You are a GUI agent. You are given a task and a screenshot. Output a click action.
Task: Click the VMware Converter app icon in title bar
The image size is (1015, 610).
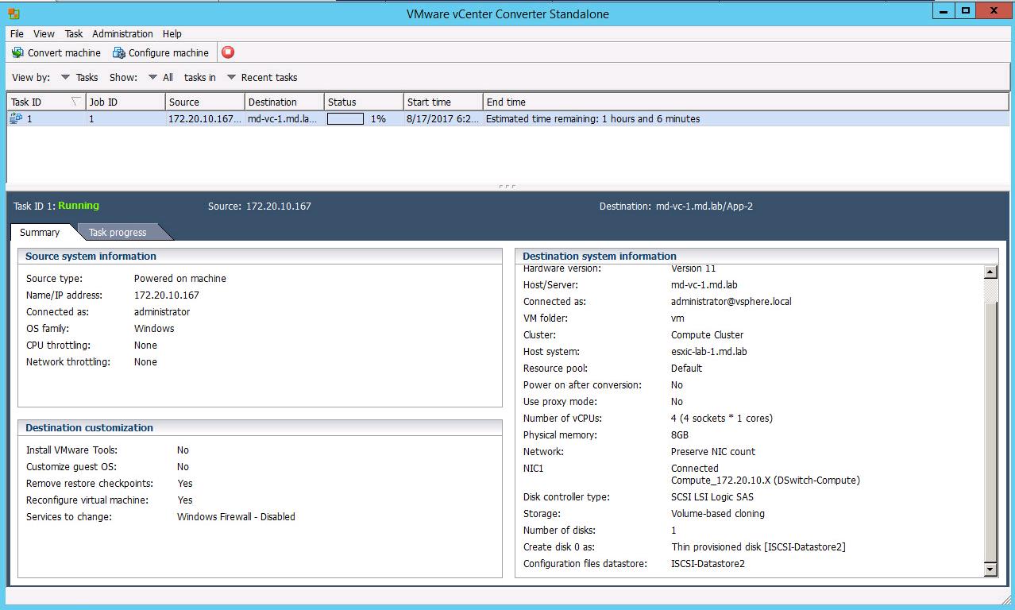pos(14,14)
